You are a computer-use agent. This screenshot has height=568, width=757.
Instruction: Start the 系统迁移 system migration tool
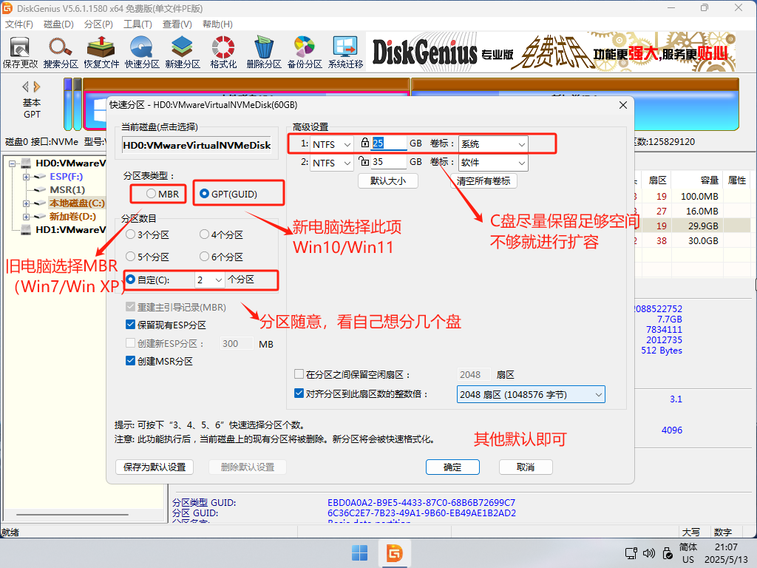tap(345, 53)
